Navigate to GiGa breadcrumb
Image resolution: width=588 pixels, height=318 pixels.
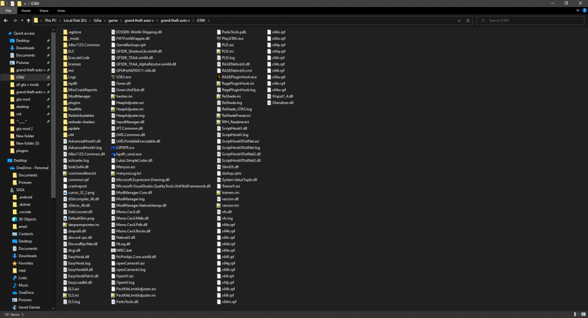[x=98, y=21]
